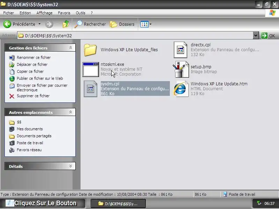Open the address bar dropdown arrow

click(256, 36)
